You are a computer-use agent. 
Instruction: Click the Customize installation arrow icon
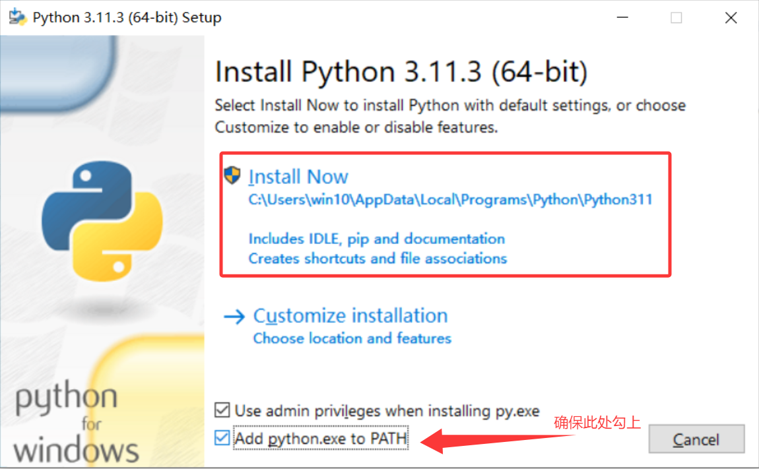pyautogui.click(x=234, y=317)
